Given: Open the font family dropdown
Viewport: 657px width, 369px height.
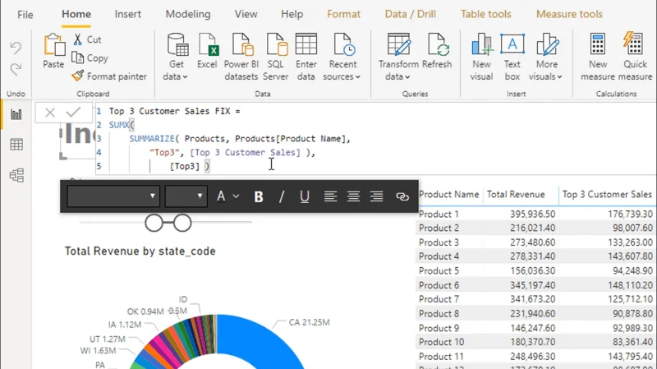Looking at the screenshot, I should [x=113, y=196].
